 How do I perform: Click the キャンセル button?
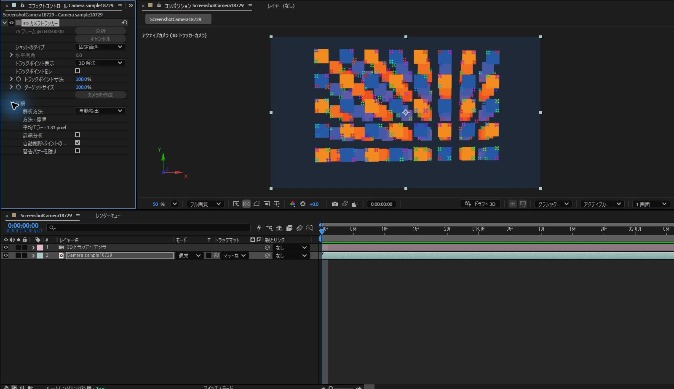pos(100,39)
